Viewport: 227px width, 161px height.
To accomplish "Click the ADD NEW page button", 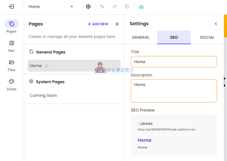I will point(98,24).
